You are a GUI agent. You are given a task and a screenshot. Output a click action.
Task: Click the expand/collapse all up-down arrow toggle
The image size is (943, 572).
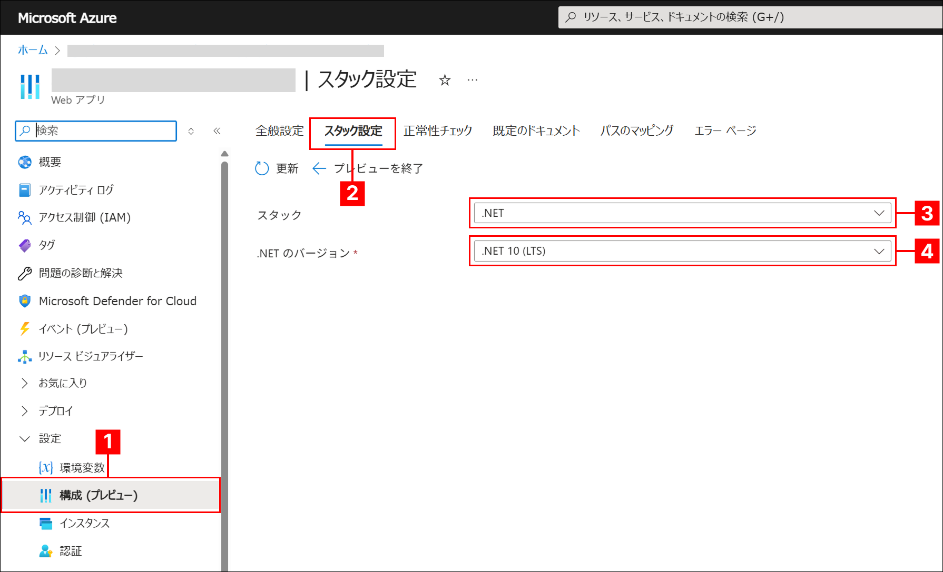pyautogui.click(x=191, y=131)
